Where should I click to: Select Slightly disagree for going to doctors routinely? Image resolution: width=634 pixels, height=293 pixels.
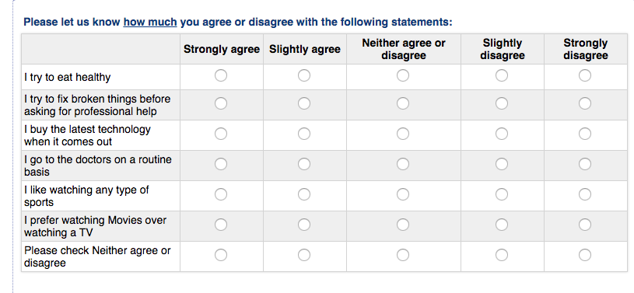coord(502,164)
